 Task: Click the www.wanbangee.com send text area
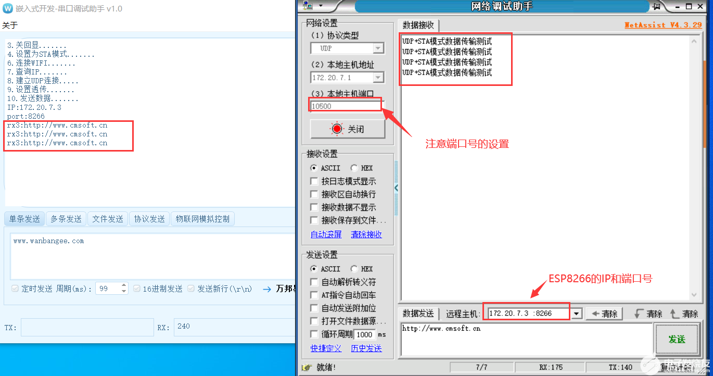click(153, 257)
